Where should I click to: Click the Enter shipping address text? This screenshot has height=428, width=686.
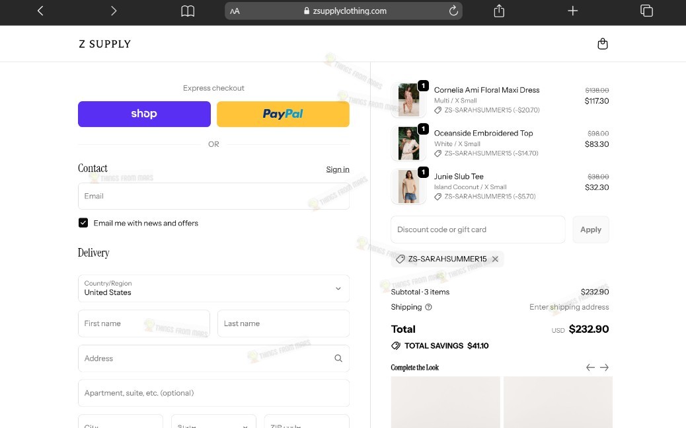(569, 307)
